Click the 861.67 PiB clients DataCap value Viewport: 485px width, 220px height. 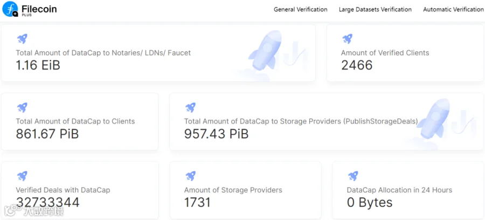[x=47, y=134]
